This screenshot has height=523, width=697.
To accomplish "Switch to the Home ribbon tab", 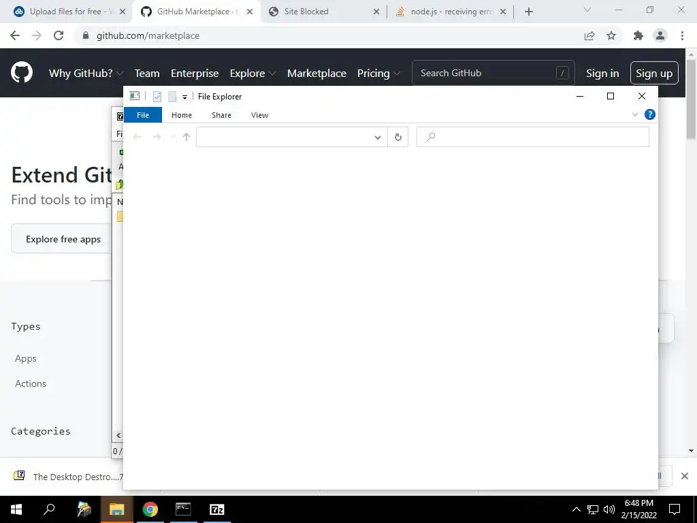I will click(181, 115).
